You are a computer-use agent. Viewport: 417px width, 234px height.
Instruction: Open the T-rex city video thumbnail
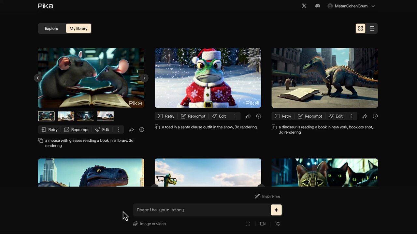pos(91,173)
